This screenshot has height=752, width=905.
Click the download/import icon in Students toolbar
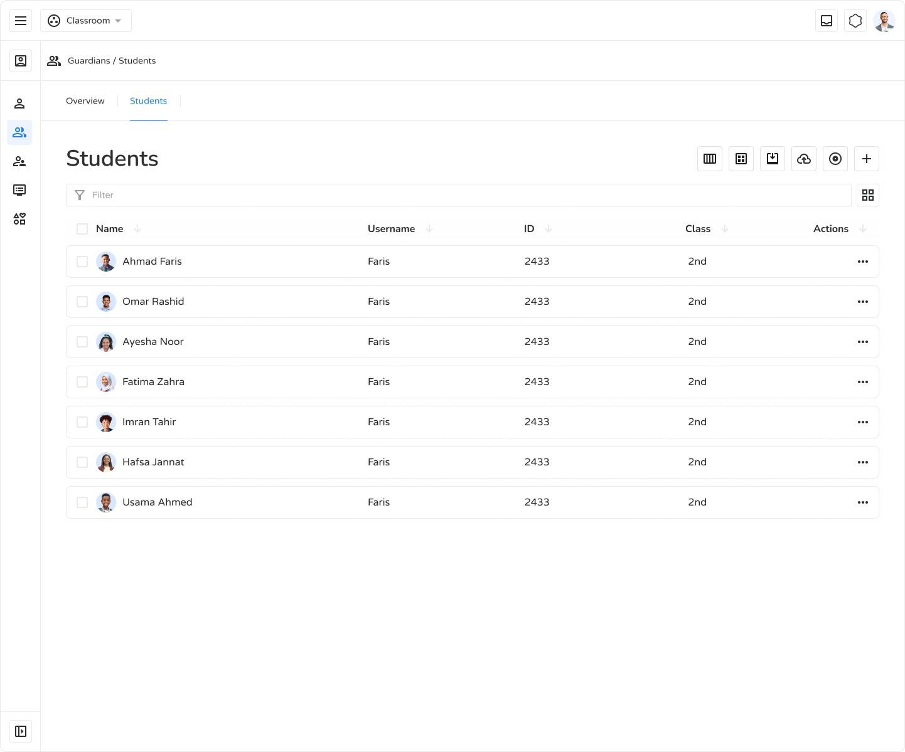tap(773, 159)
